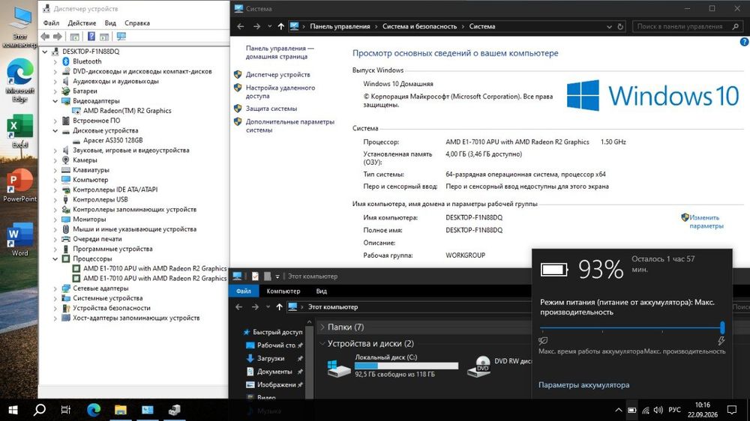Click Система и безопасность breadcrumb
The image size is (750, 421).
point(419,27)
